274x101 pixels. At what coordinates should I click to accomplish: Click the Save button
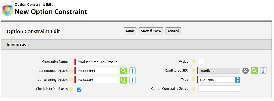tap(130, 31)
